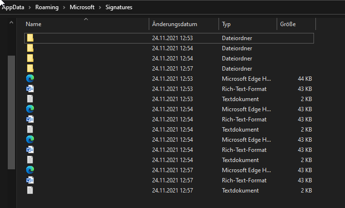Click the Rich-Text-Format file icon from 12:53
345x208 pixels.
click(x=30, y=89)
